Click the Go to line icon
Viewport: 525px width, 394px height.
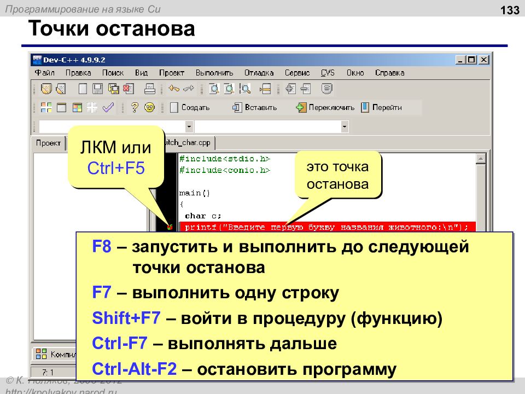click(265, 89)
